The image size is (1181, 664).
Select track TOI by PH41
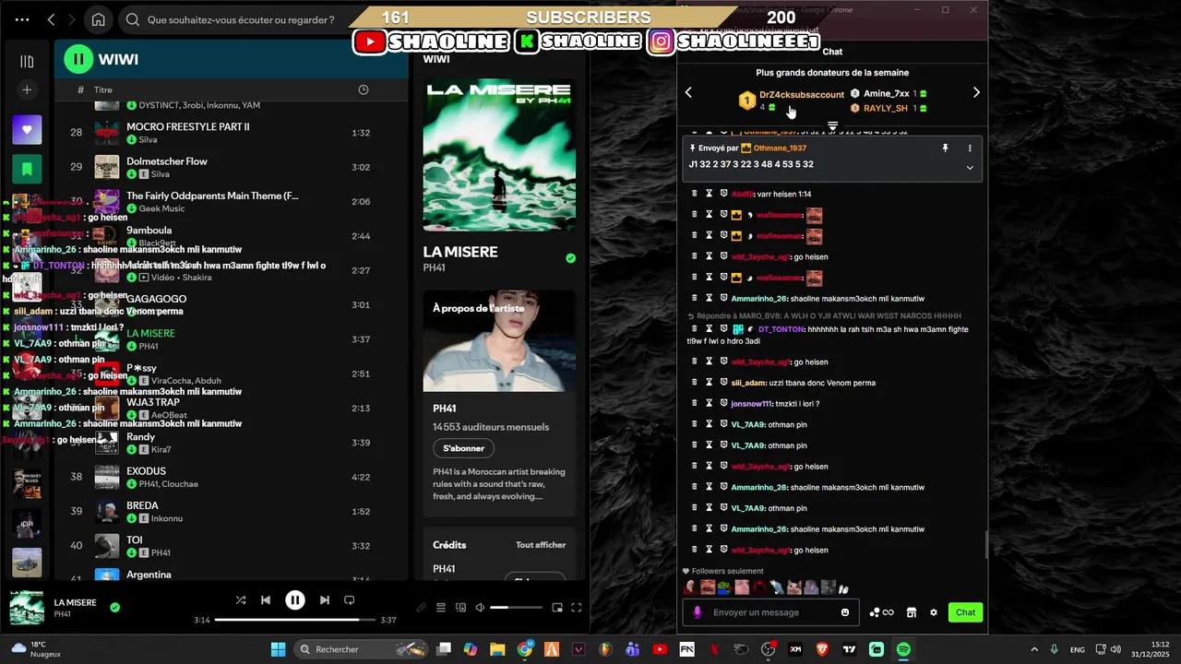[231, 546]
